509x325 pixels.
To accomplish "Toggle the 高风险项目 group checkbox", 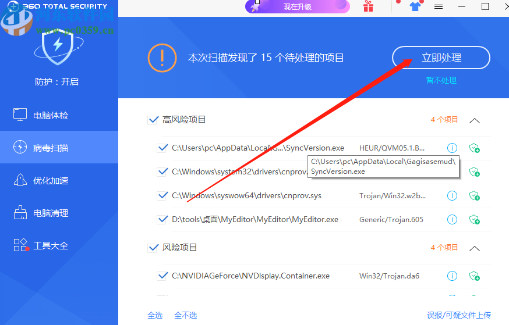I will click(153, 120).
